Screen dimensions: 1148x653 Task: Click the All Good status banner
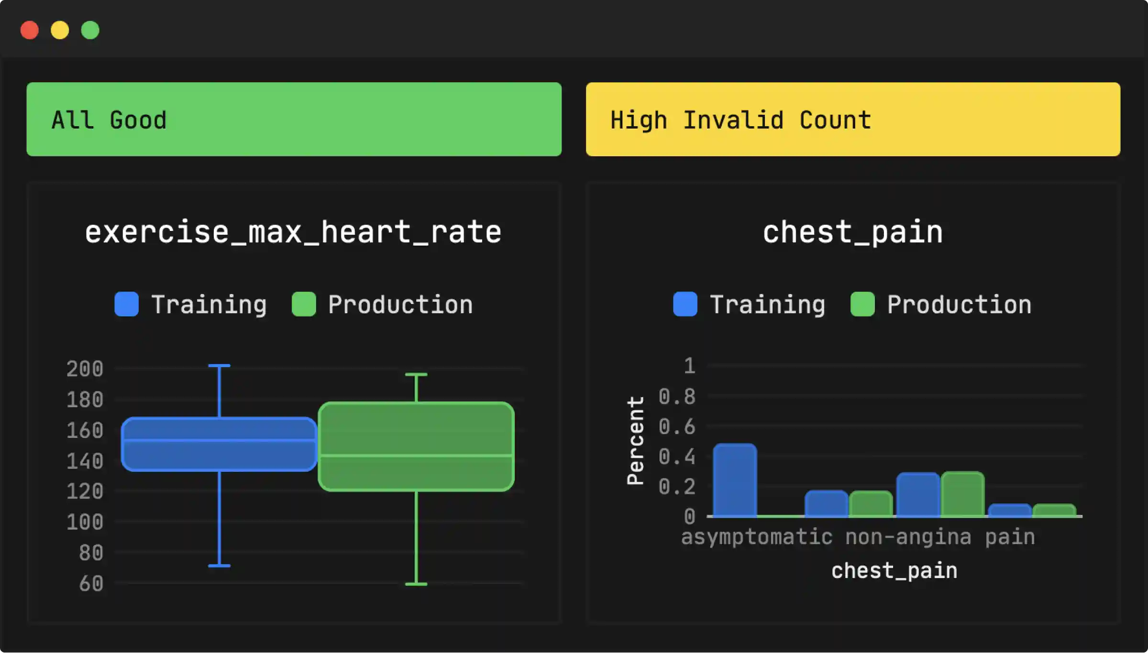pyautogui.click(x=294, y=119)
